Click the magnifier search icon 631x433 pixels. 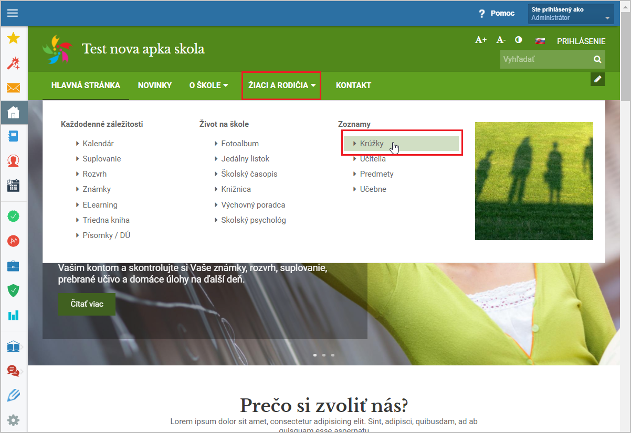pyautogui.click(x=597, y=60)
